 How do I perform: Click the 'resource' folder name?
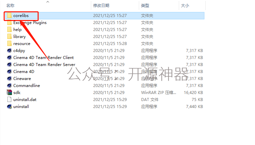click(22, 44)
